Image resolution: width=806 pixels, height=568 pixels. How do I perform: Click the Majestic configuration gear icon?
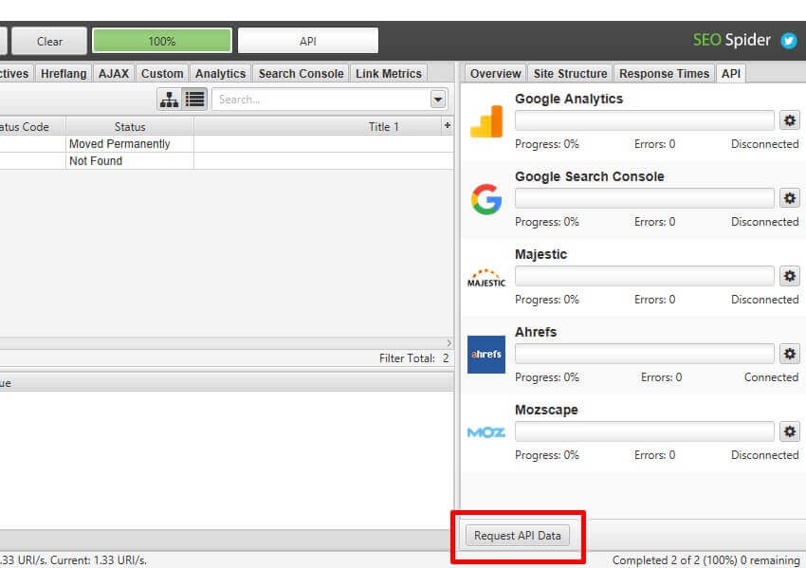click(x=789, y=276)
